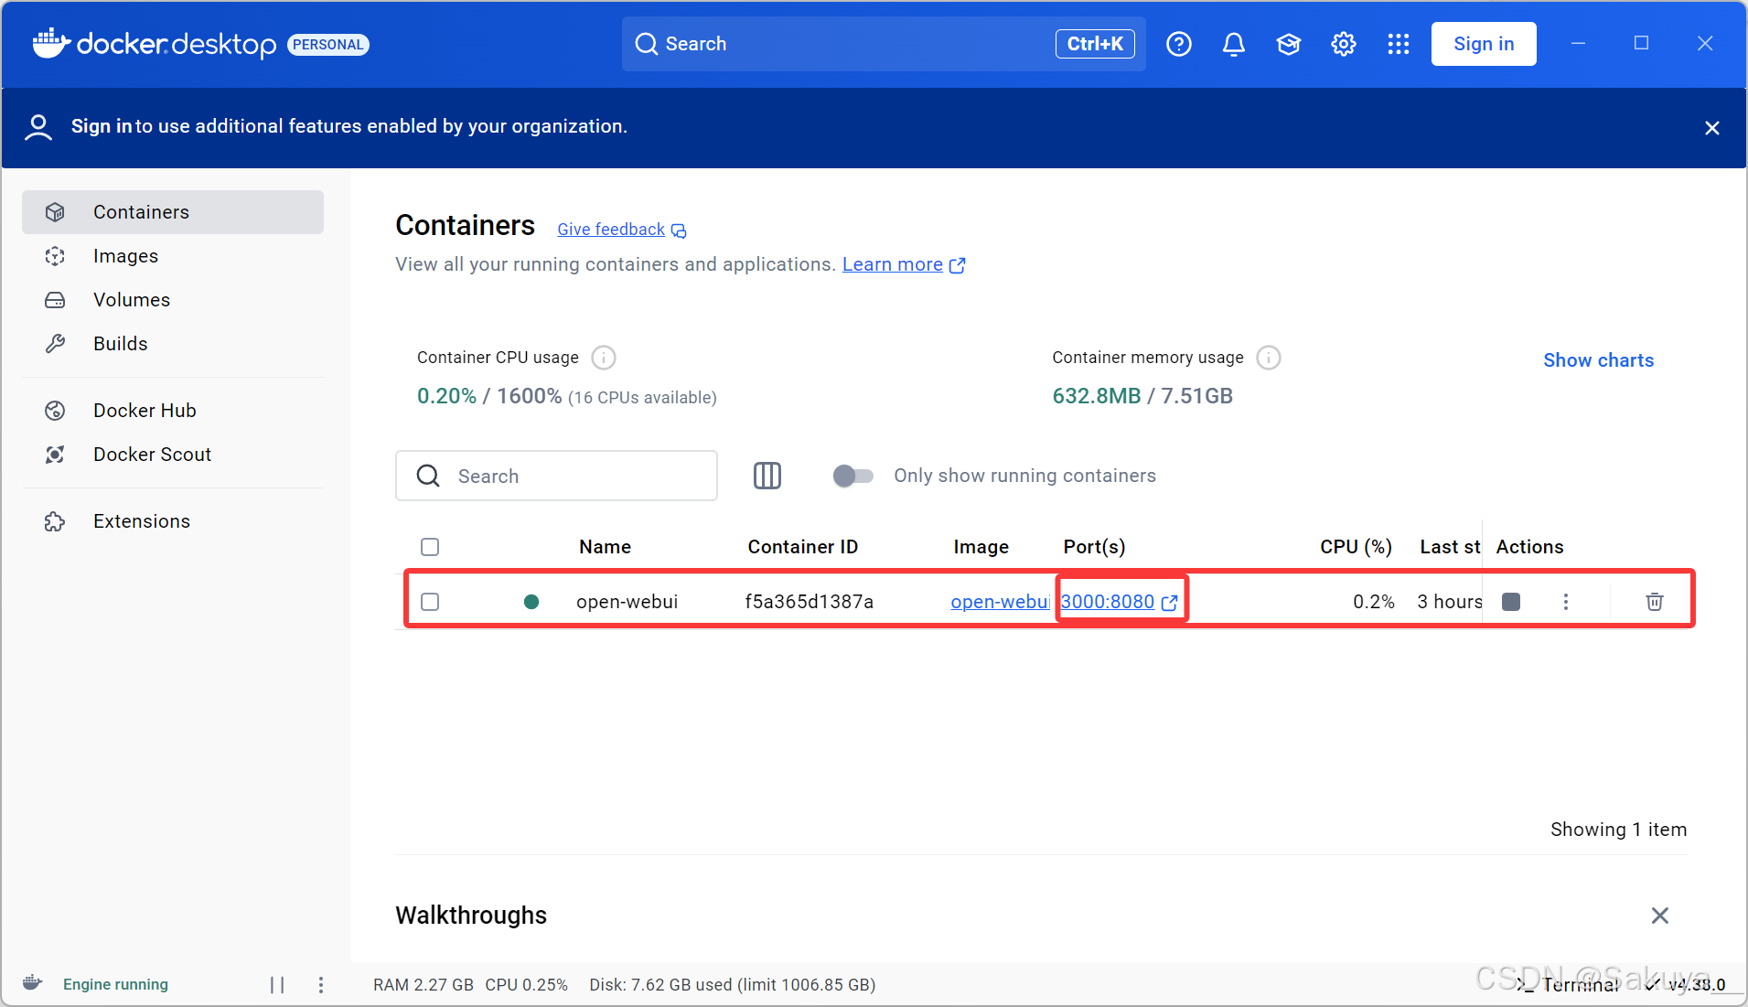Click the column layout icon beside search
This screenshot has height=1007, width=1748.
pos(767,476)
